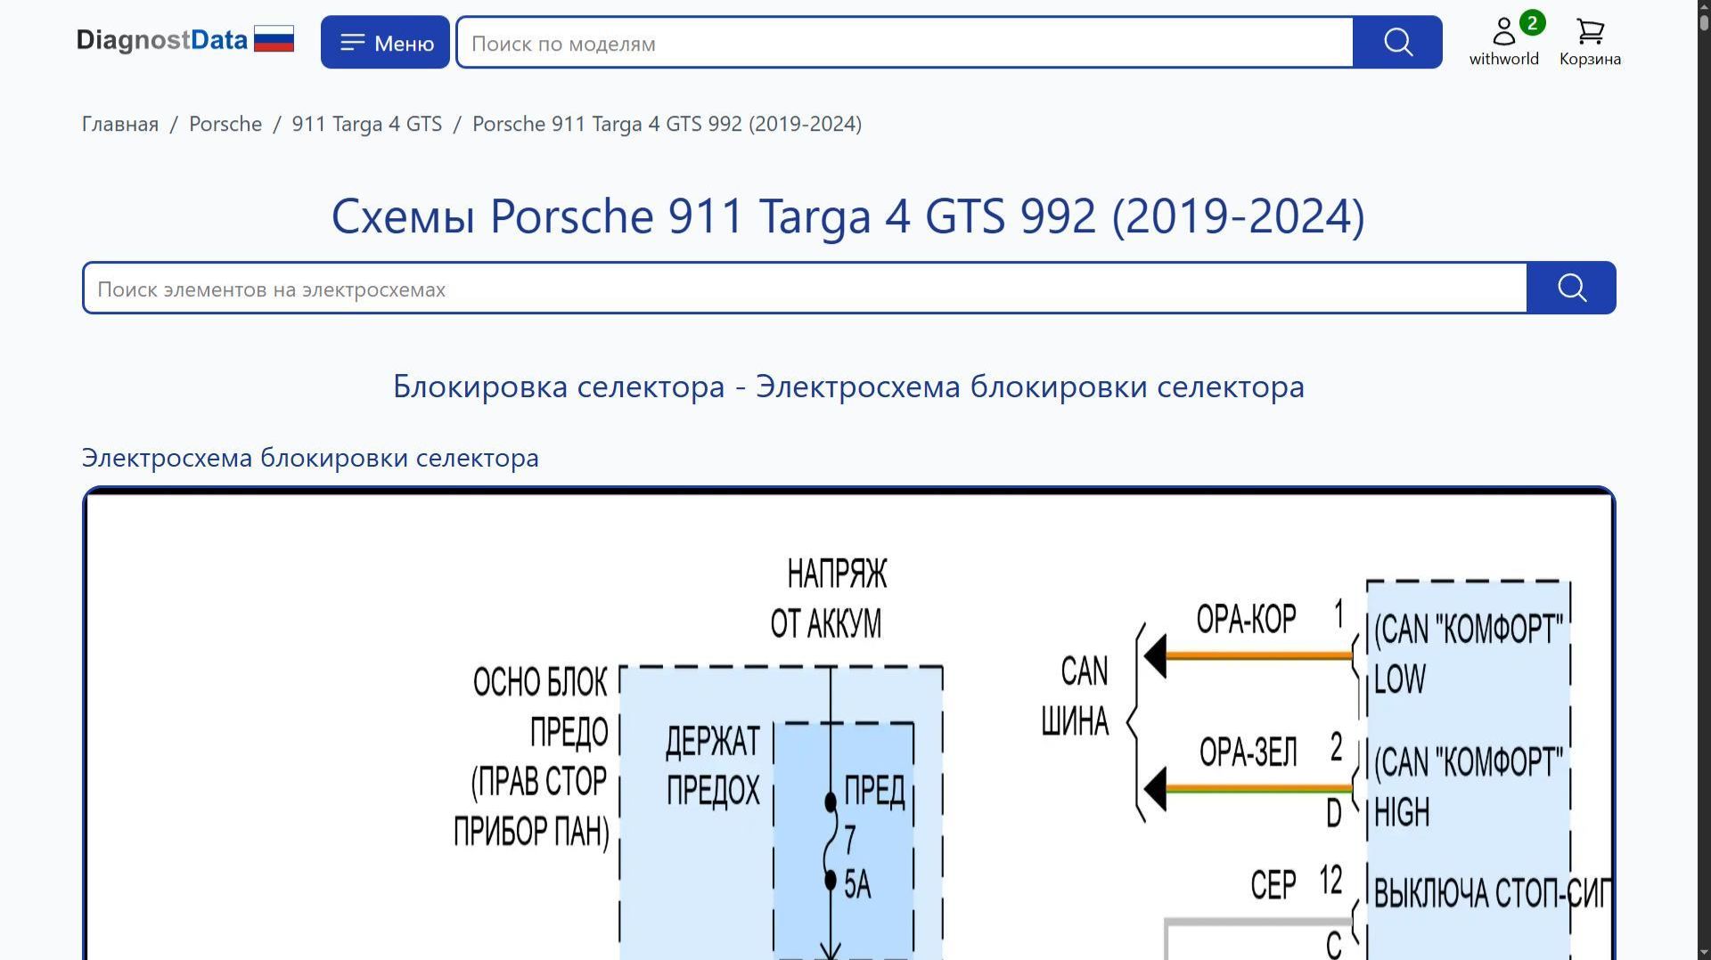Click the green notification badge showing 2
Viewport: 1711px width, 960px height.
click(1532, 23)
